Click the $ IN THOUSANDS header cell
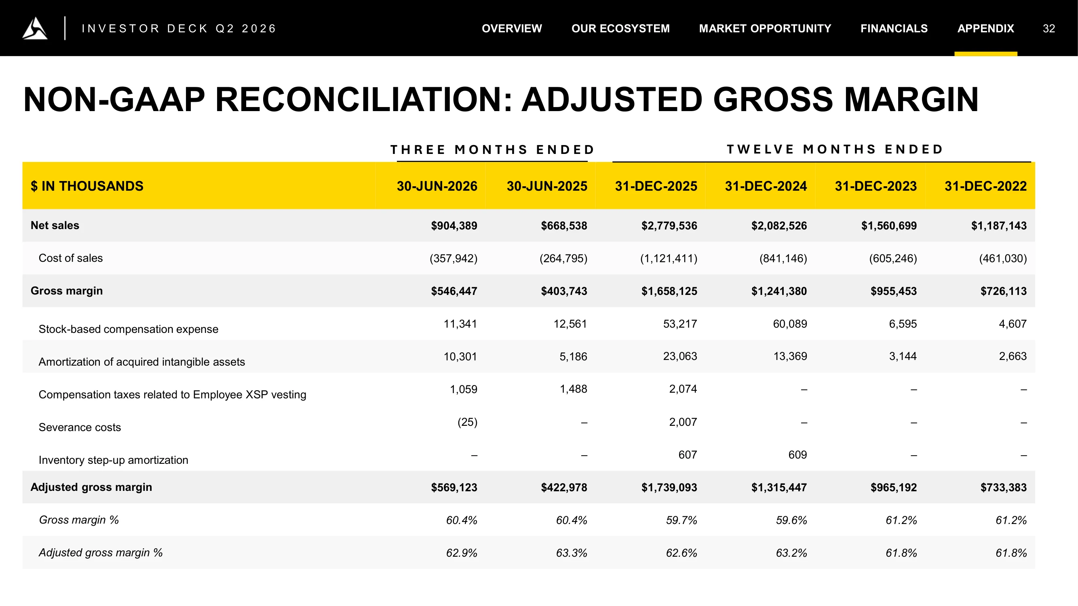This screenshot has width=1078, height=606. 87,186
